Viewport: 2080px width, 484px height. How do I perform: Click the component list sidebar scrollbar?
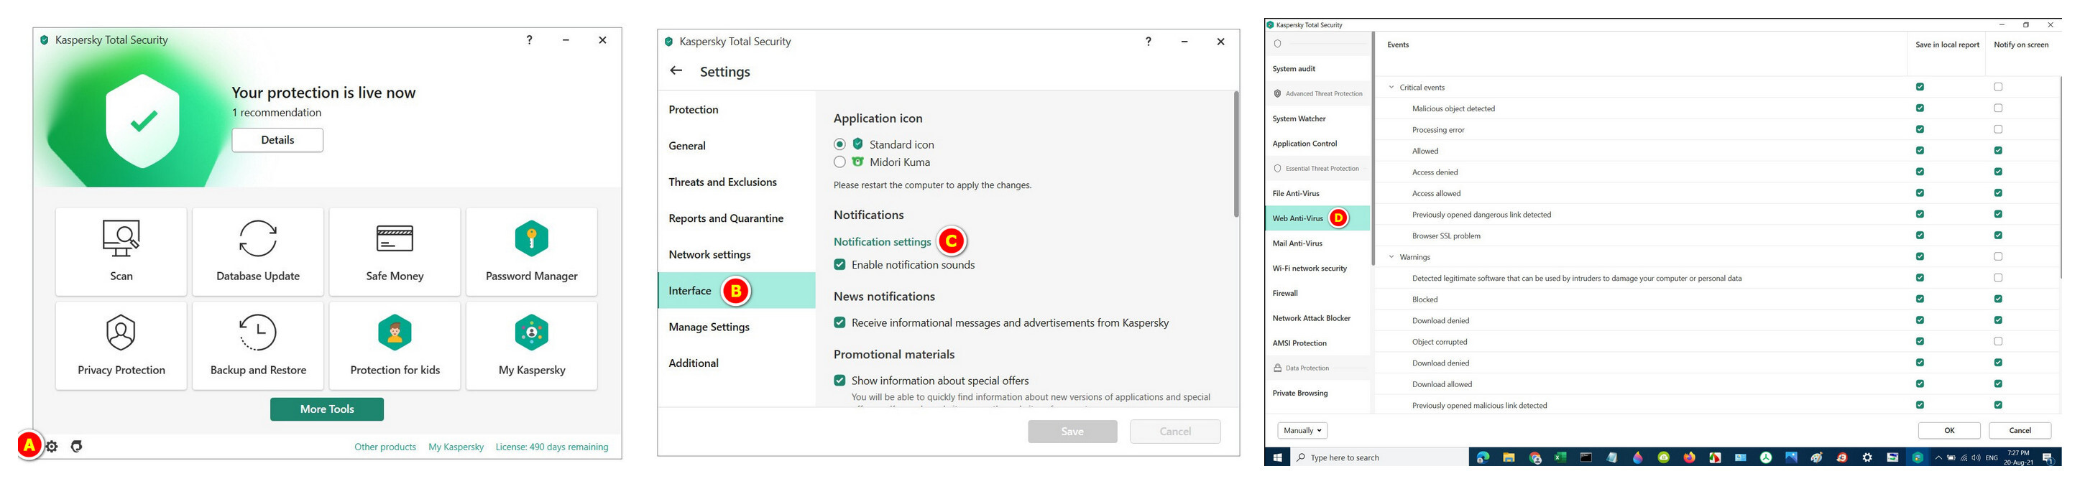click(1373, 149)
